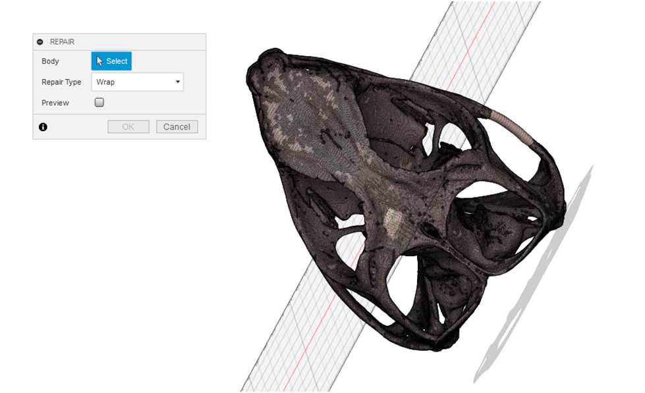Click the Body label text
This screenshot has width=645, height=393.
tap(50, 61)
